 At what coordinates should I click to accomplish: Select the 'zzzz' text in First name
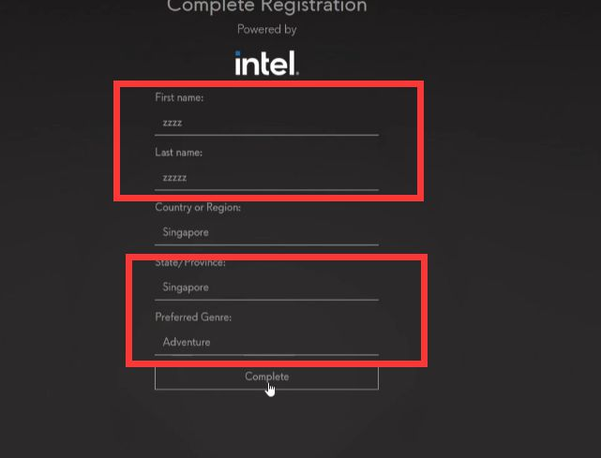(173, 124)
